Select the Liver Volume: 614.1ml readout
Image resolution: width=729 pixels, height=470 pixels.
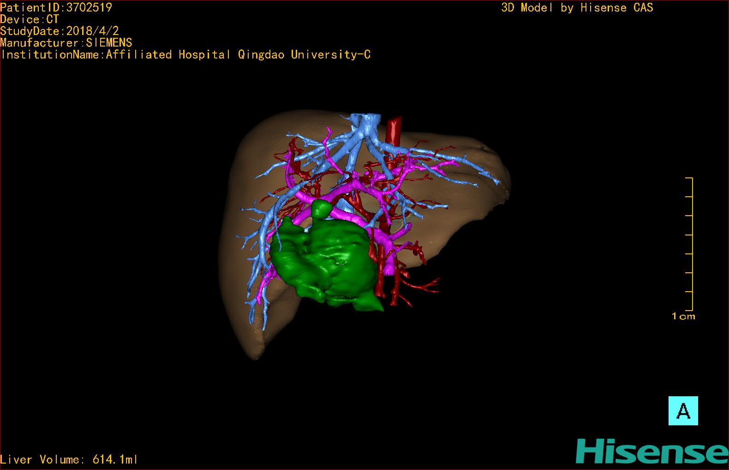pos(69,459)
